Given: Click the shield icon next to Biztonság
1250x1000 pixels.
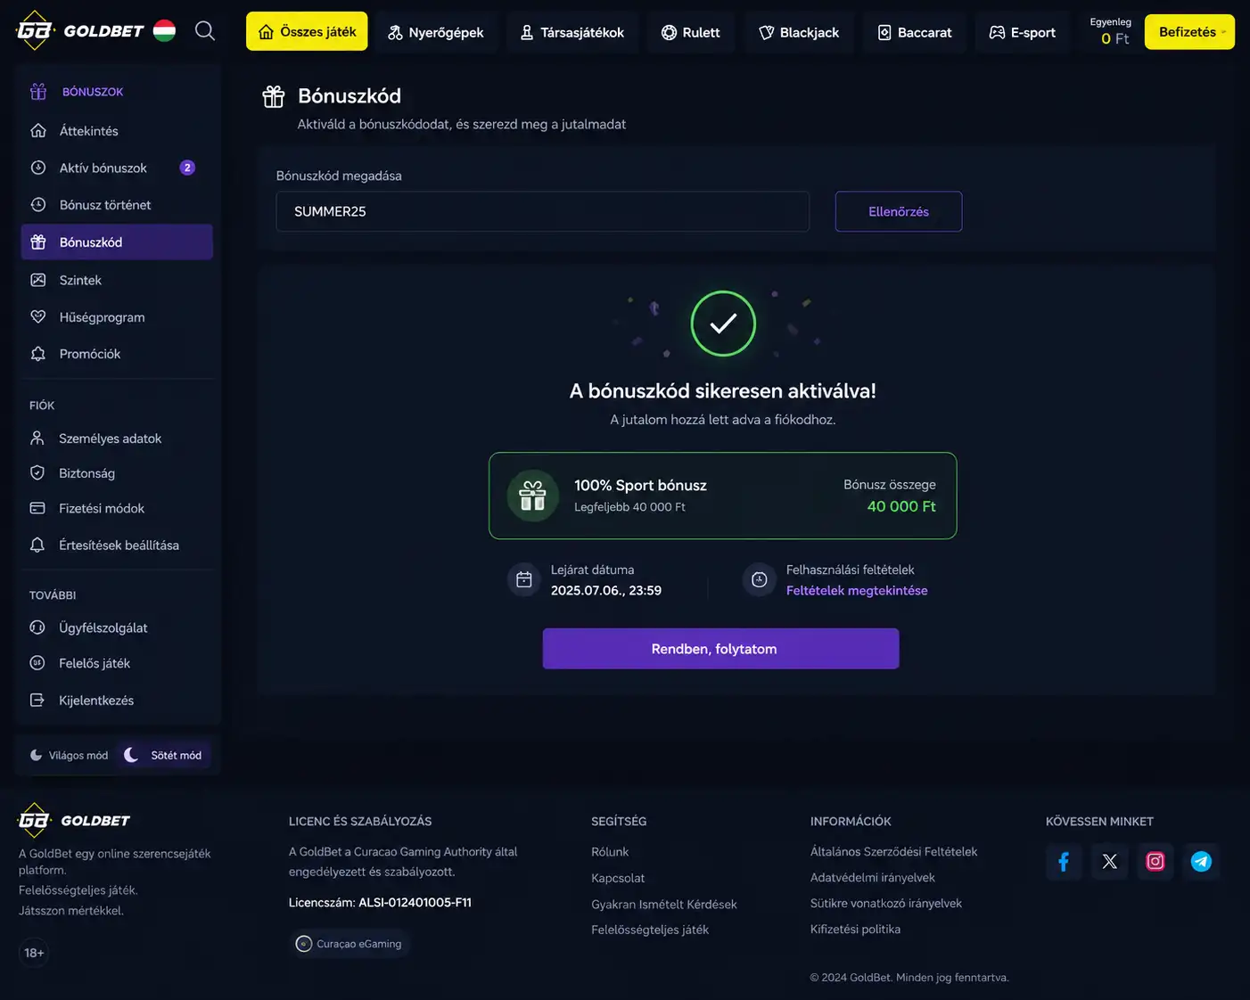Looking at the screenshot, I should (37, 473).
